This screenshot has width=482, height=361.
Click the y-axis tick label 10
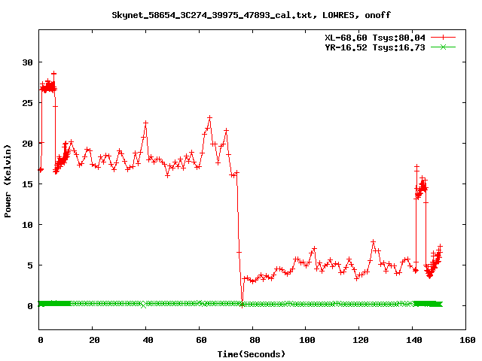tap(27, 225)
